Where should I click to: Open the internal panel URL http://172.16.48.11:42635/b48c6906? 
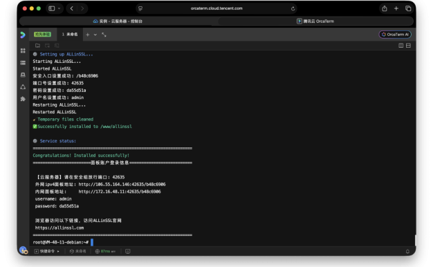click(120, 192)
